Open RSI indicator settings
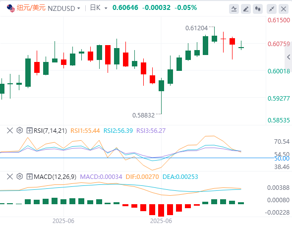The image size is (292, 227). click(19, 130)
